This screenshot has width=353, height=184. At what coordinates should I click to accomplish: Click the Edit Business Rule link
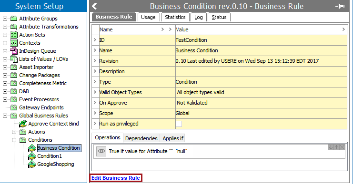click(x=116, y=178)
